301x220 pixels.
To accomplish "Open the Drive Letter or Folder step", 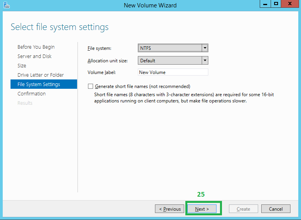I will click(40, 75).
